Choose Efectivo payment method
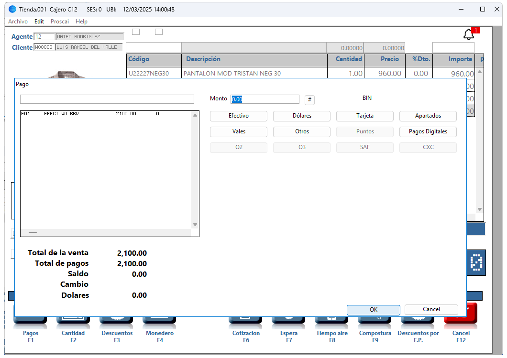Image resolution: width=507 pixels, height=358 pixels. coord(239,116)
